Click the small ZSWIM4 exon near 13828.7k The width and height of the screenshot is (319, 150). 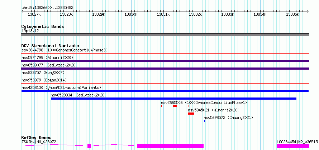pos(89,146)
